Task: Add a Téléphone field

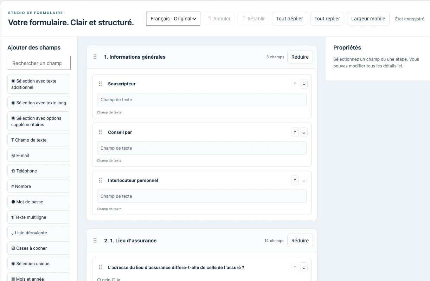Action: click(39, 171)
